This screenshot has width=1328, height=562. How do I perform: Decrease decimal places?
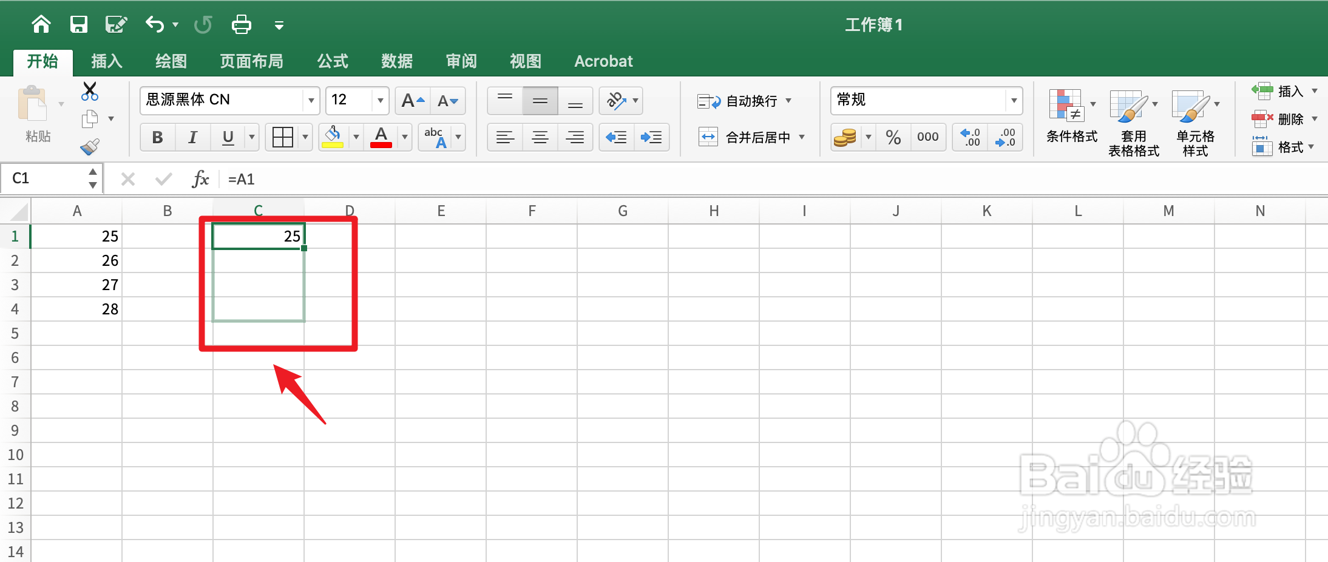click(1005, 137)
